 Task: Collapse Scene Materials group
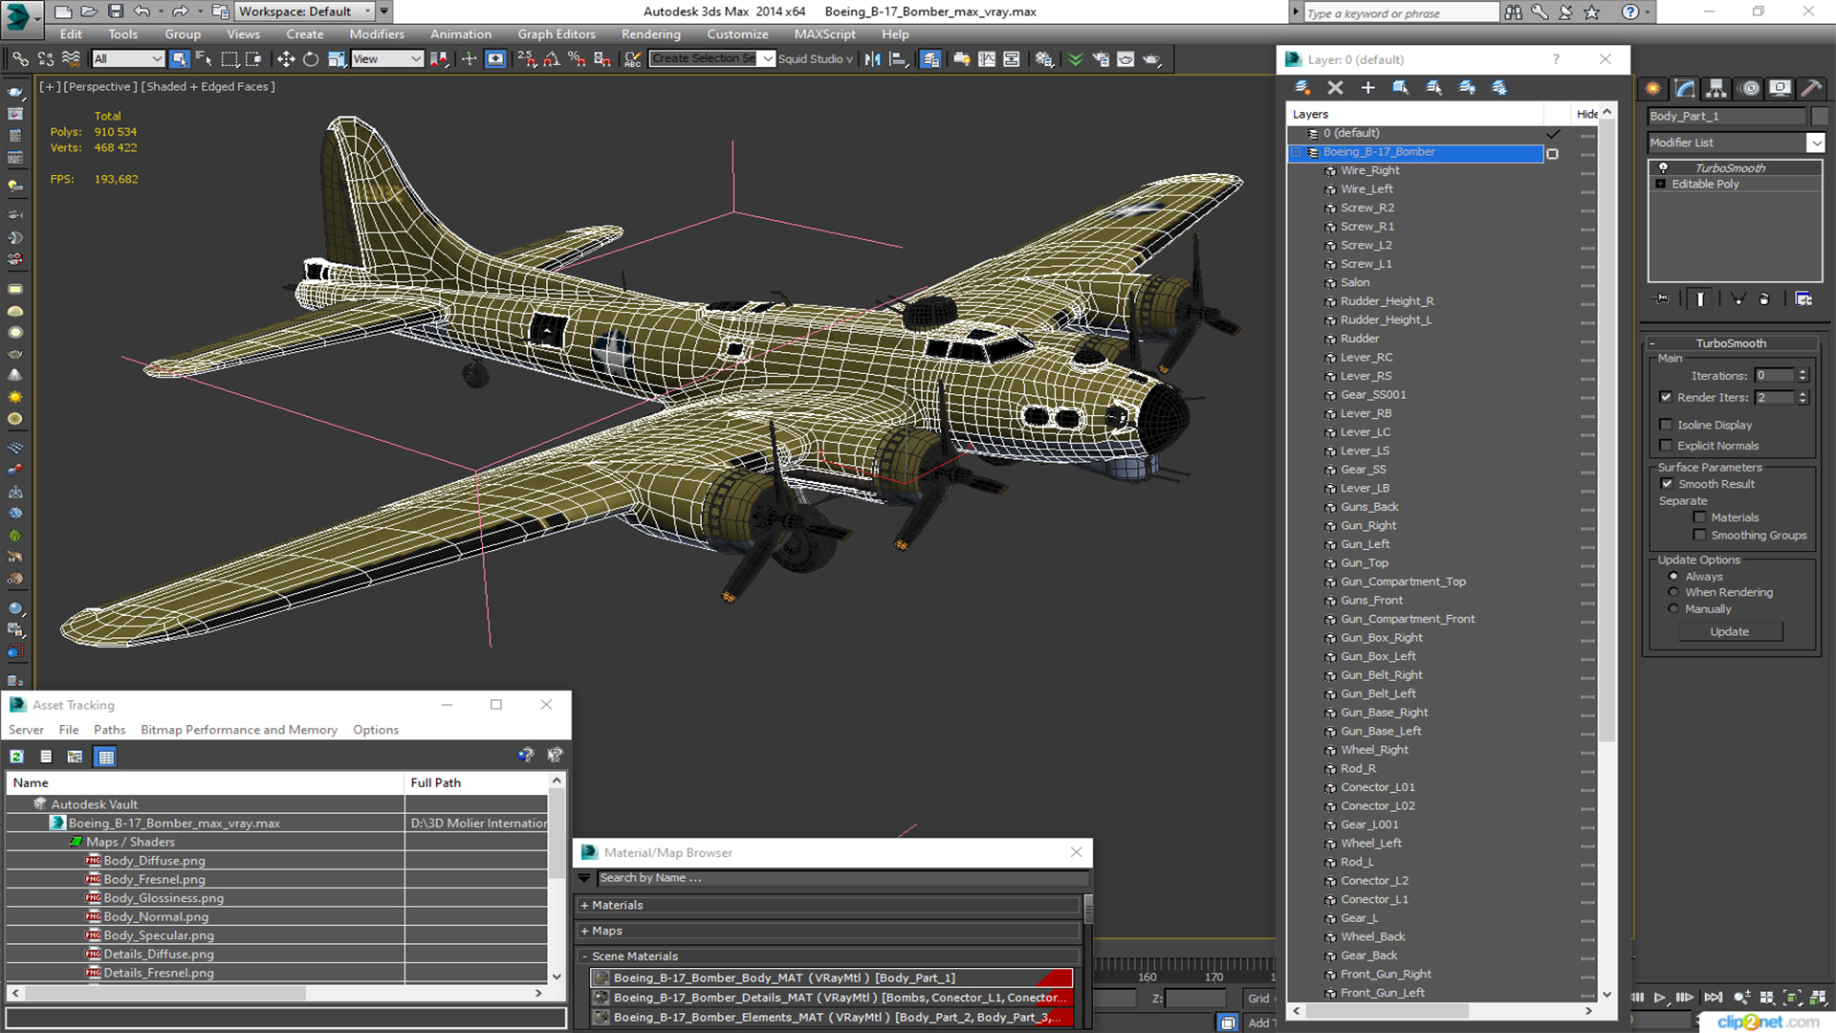(585, 956)
